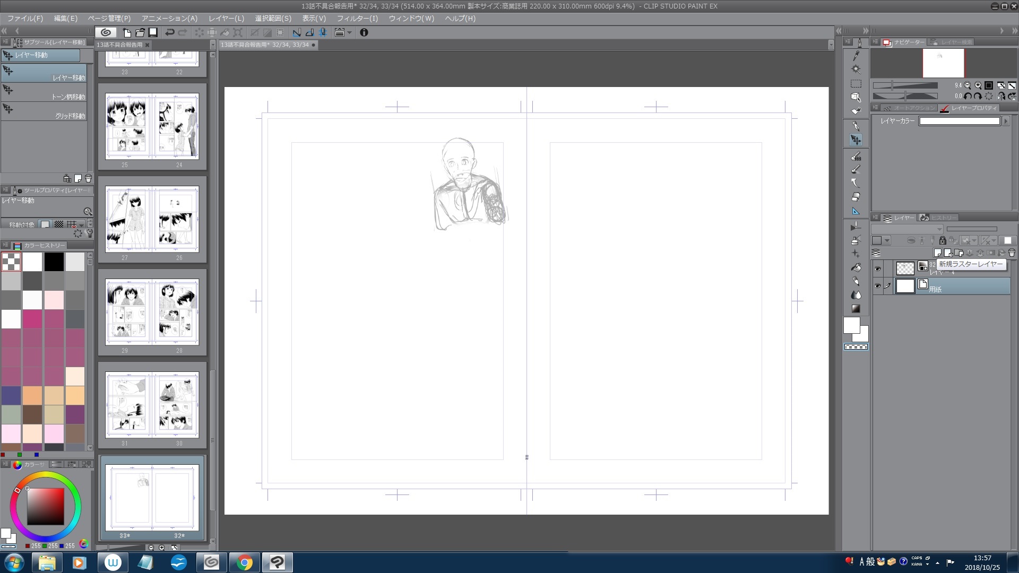The image size is (1019, 573).
Task: Toggle the Lock layer icon
Action: (x=943, y=240)
